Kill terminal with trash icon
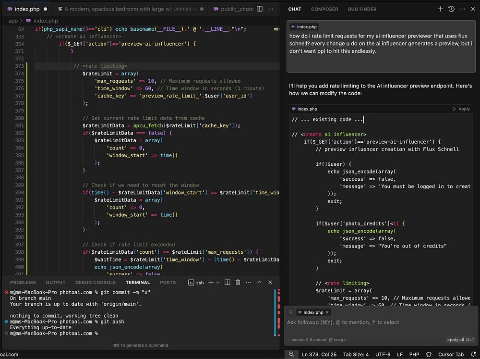The height and width of the screenshot is (359, 480). pos(238,283)
